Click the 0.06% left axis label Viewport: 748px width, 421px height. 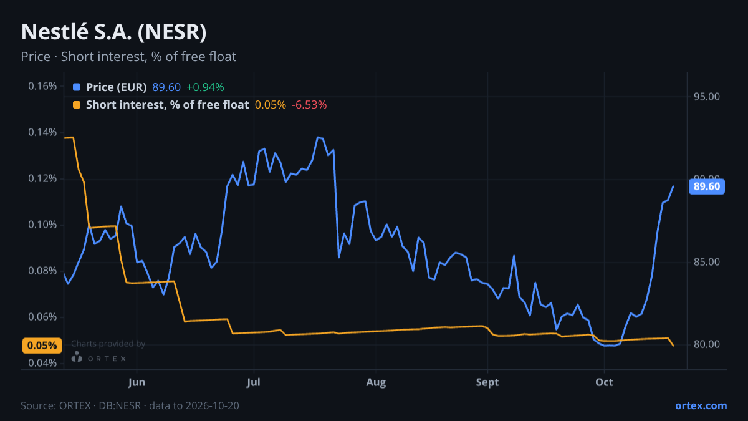(x=42, y=317)
